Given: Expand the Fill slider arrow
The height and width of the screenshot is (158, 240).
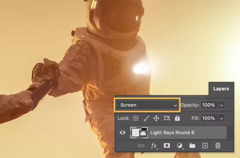Looking at the screenshot, I should (x=221, y=118).
